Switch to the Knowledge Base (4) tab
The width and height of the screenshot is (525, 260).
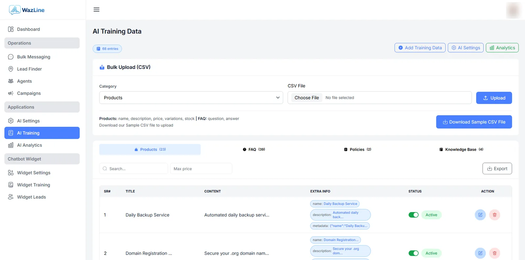(x=461, y=149)
